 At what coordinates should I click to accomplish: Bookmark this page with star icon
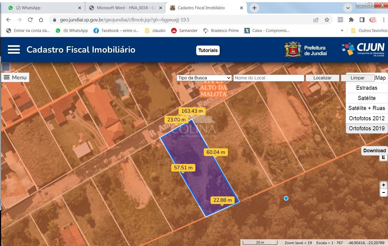pos(327,20)
